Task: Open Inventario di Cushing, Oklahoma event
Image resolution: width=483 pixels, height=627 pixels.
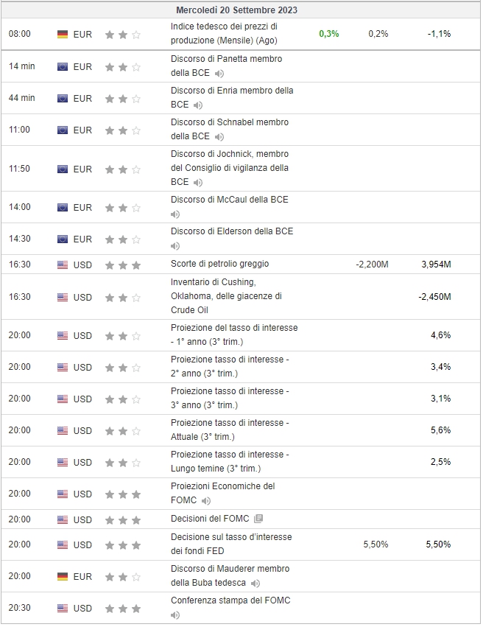Action: pyautogui.click(x=226, y=296)
